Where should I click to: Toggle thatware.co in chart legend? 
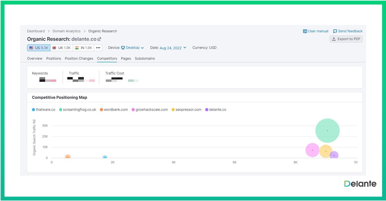44,110
